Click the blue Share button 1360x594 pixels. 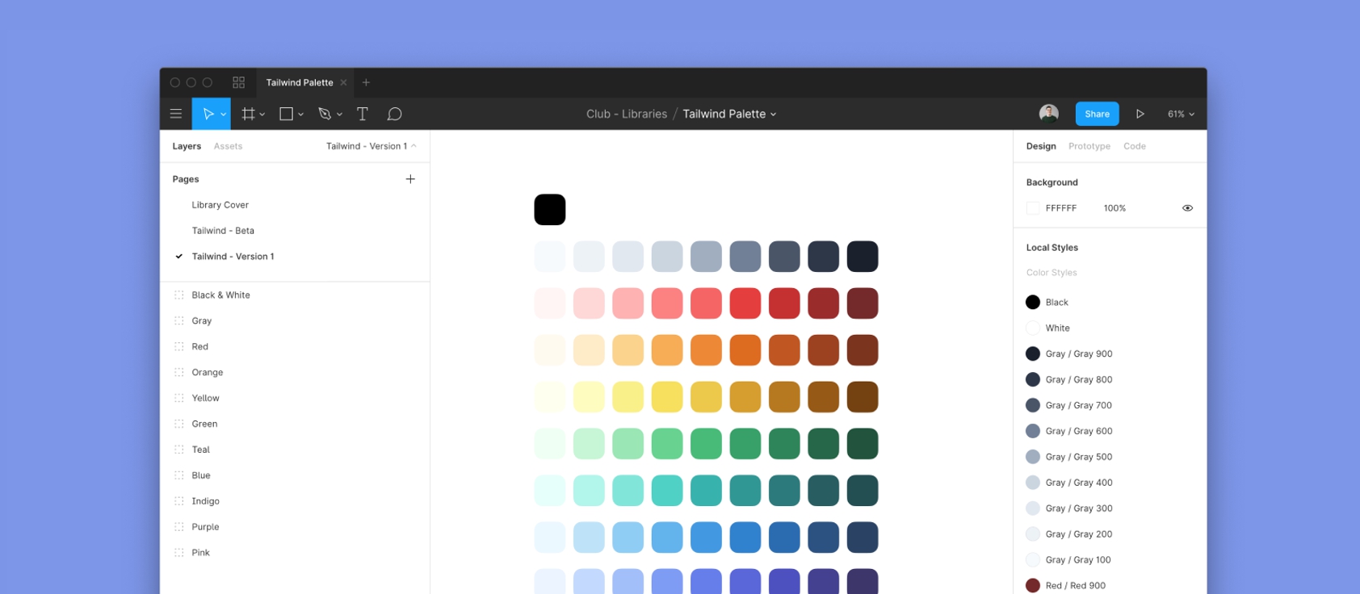tap(1097, 114)
